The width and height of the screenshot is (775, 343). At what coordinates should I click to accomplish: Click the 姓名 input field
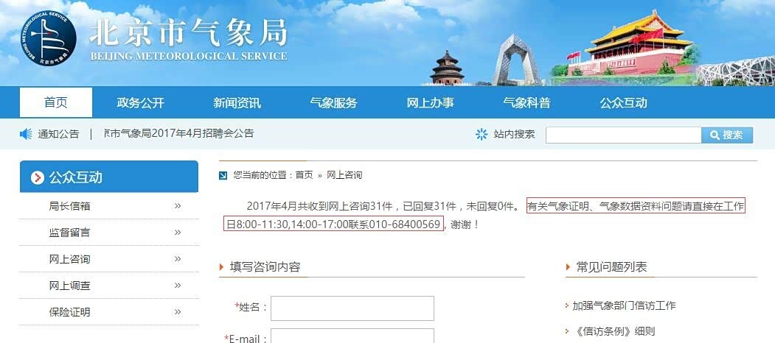tap(352, 308)
